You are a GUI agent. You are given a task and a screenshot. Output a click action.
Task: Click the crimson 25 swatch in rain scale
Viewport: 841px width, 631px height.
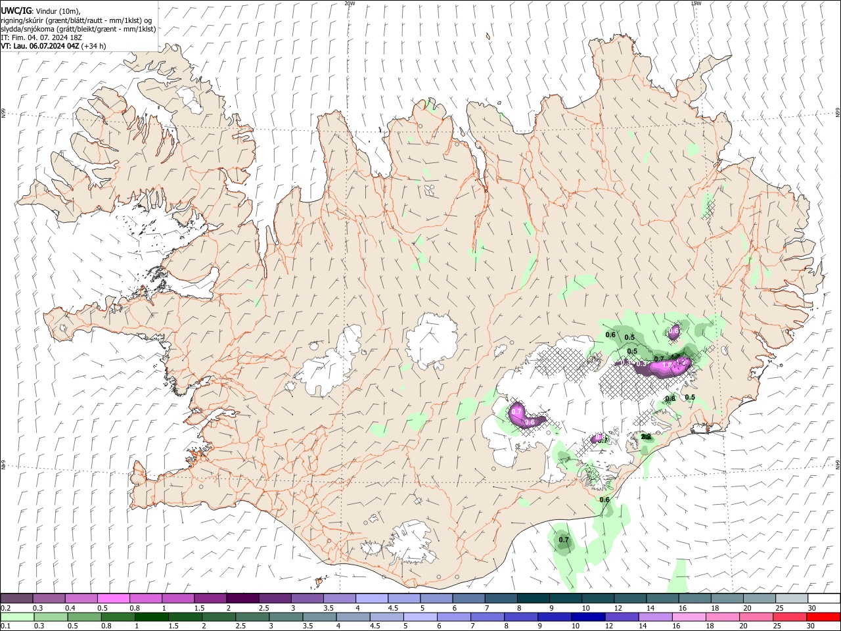791,617
